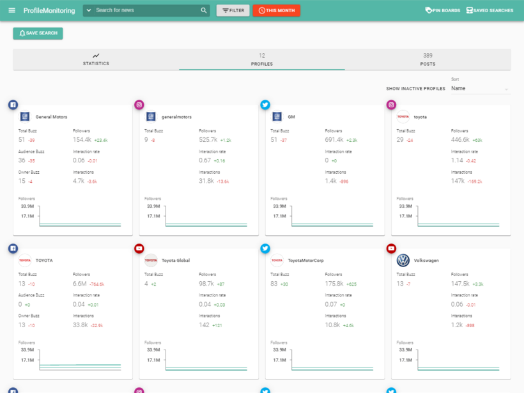Image resolution: width=524 pixels, height=393 pixels.
Task: Open General Motors profile logo
Action: coord(25,117)
